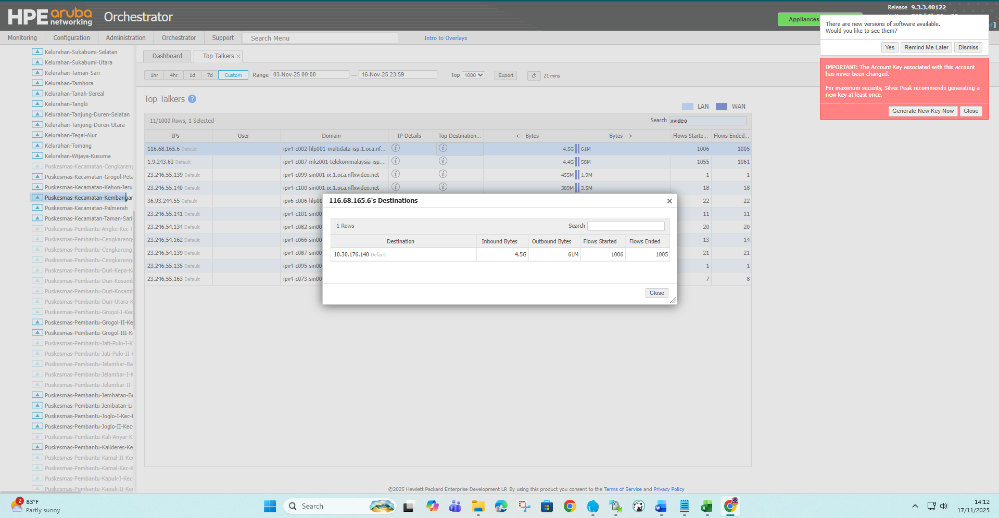Open Top Destinations info for 23.246.55.139
This screenshot has height=518, width=999.
443,174
